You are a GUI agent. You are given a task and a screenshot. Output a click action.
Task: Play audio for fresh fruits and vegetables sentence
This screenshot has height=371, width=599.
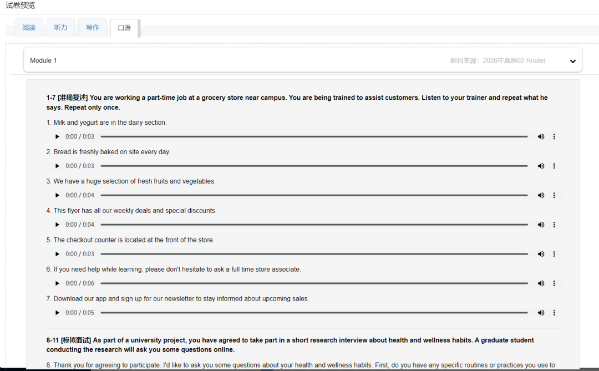pos(57,195)
